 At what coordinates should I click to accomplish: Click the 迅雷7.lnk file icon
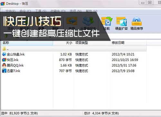pyautogui.click(x=4, y=71)
